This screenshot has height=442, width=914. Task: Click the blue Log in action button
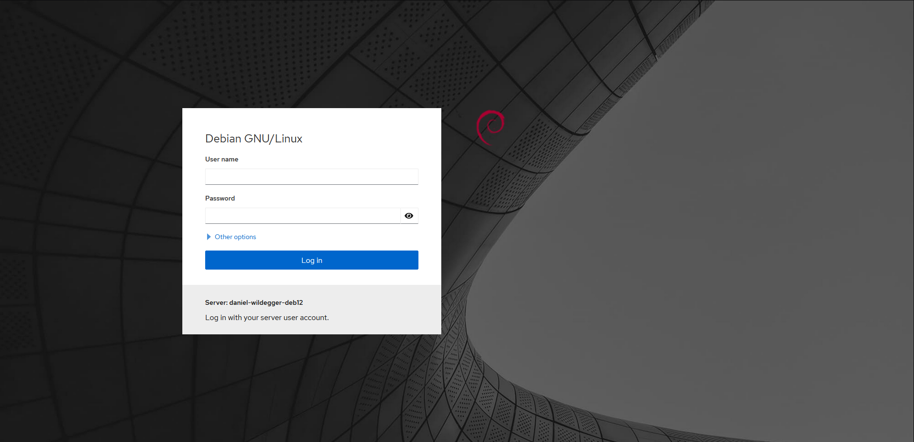click(x=311, y=260)
